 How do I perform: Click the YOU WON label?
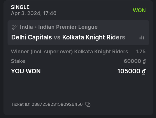26,71
